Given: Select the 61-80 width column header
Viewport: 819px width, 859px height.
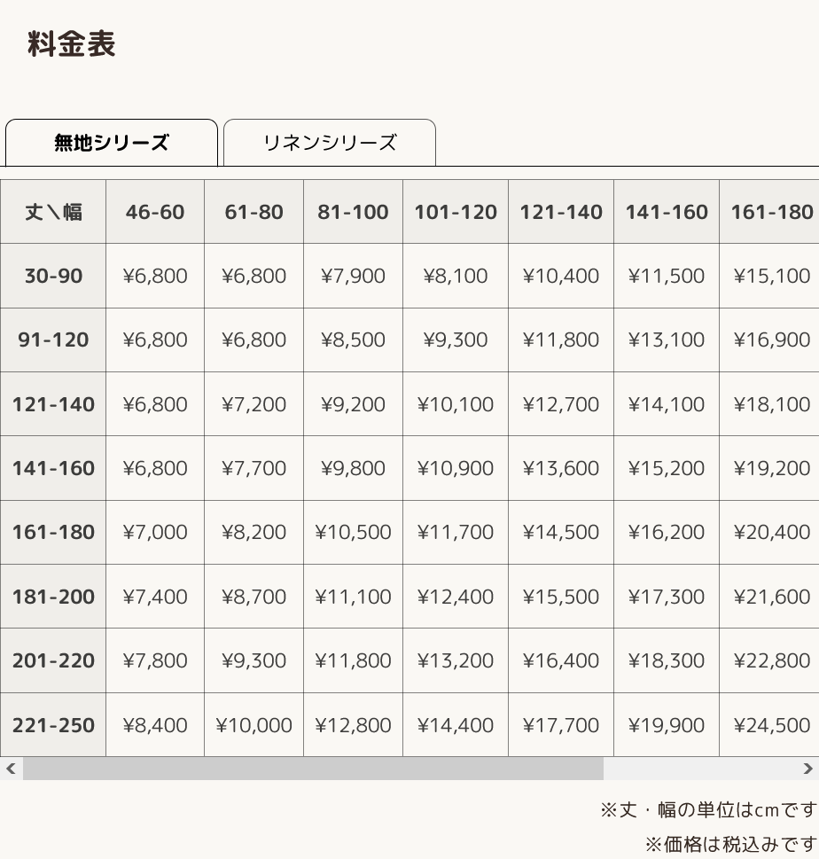Looking at the screenshot, I should tap(254, 212).
